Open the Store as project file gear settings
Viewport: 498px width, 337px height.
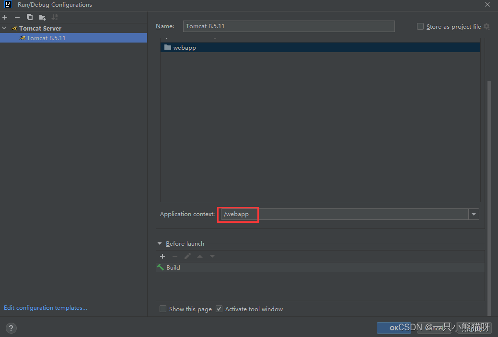(486, 27)
